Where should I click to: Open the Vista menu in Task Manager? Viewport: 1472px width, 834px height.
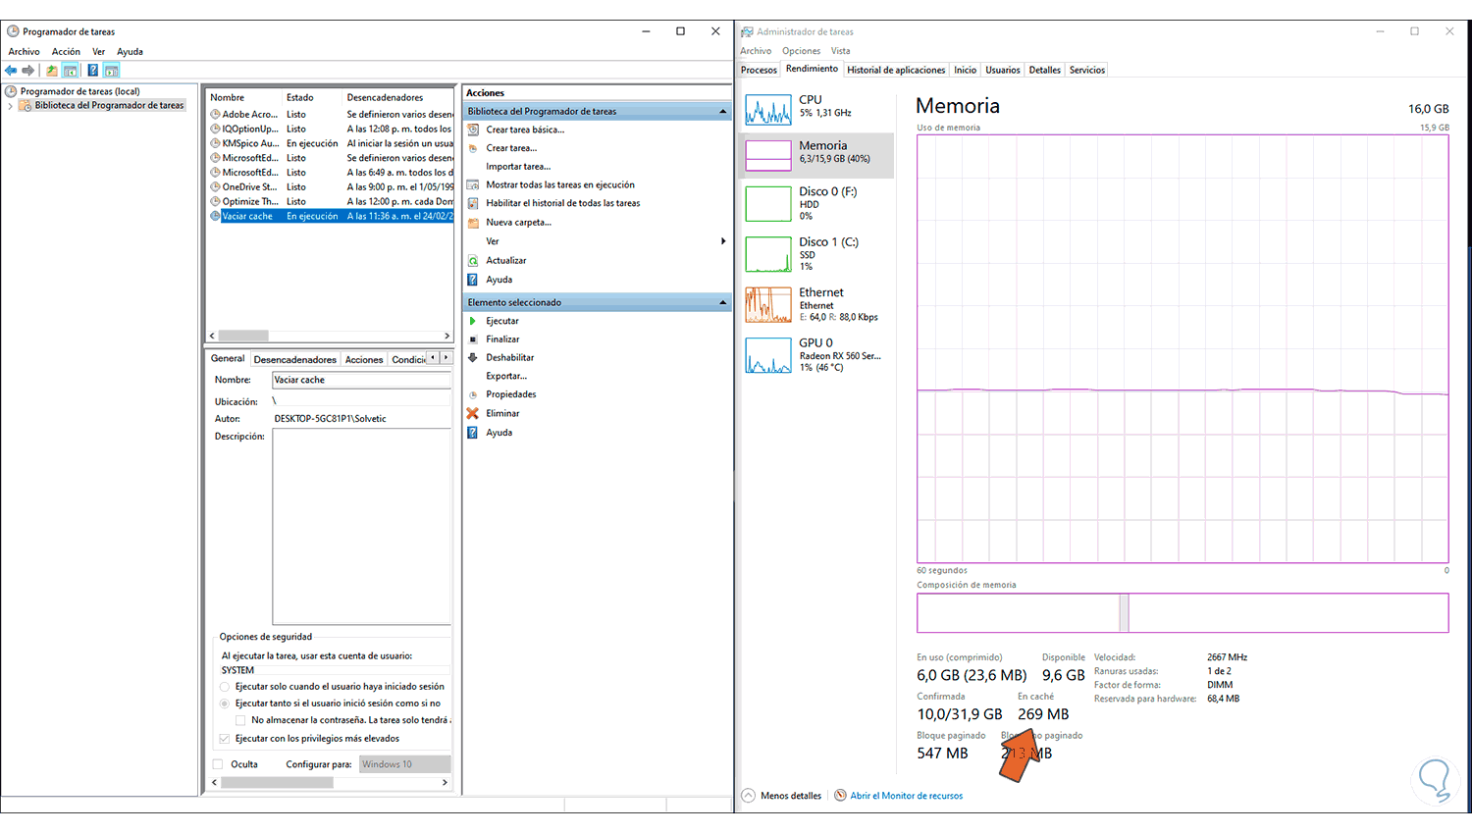click(841, 51)
